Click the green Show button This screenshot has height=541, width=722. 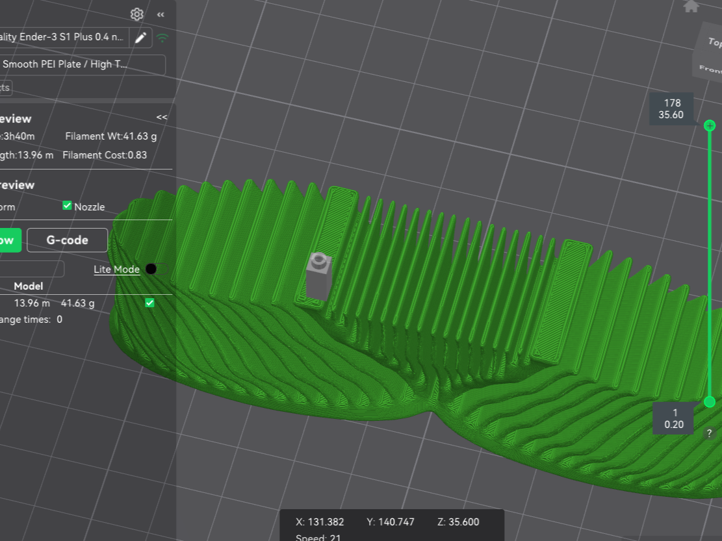[9, 240]
